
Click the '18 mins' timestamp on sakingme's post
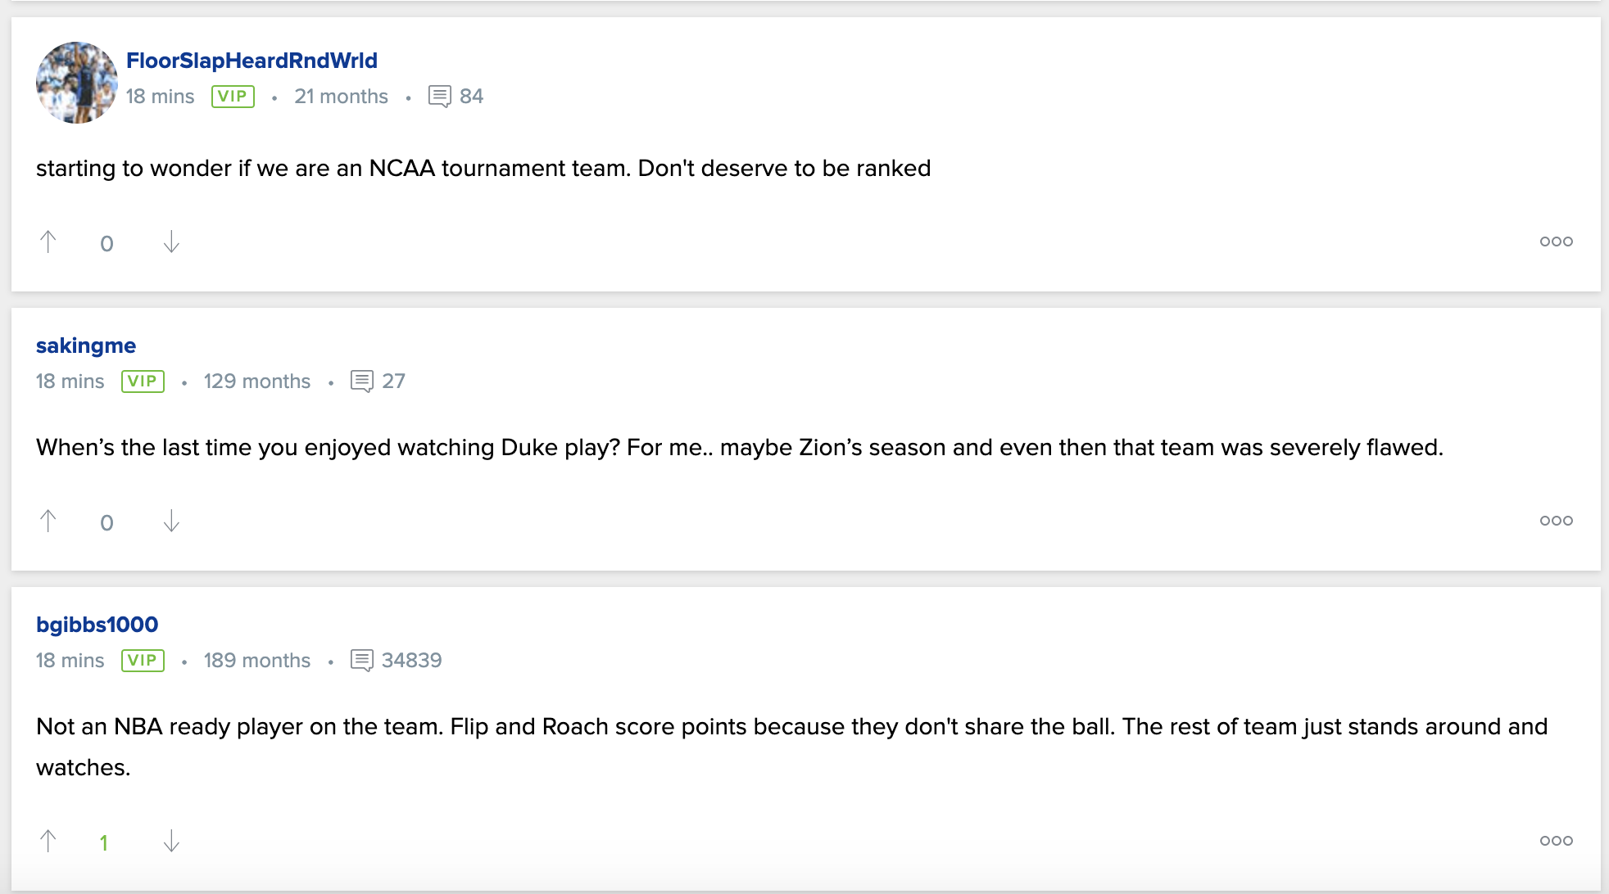click(70, 382)
